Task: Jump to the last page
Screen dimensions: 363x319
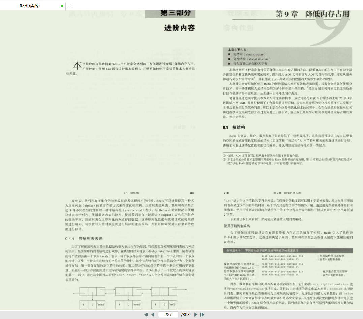Action: (202, 315)
